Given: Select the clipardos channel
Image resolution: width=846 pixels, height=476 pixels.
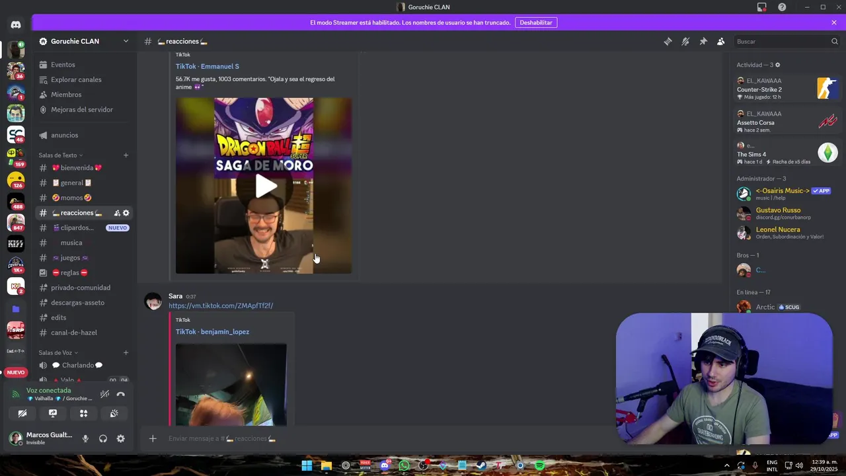Looking at the screenshot, I should click(x=85, y=227).
